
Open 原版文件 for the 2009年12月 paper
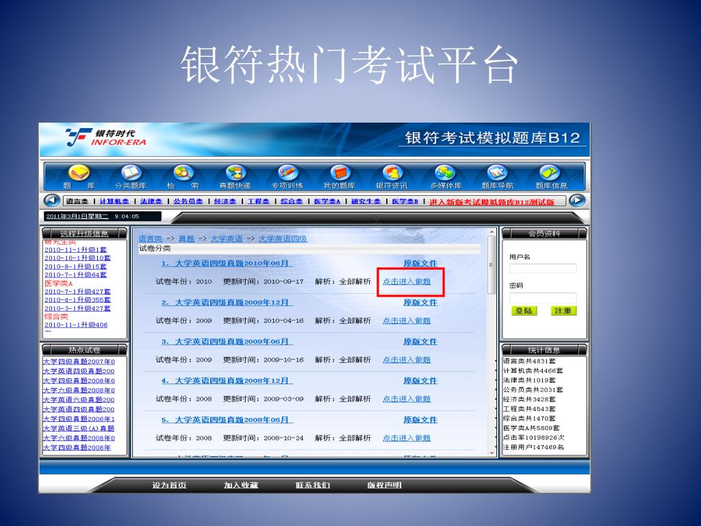point(420,302)
